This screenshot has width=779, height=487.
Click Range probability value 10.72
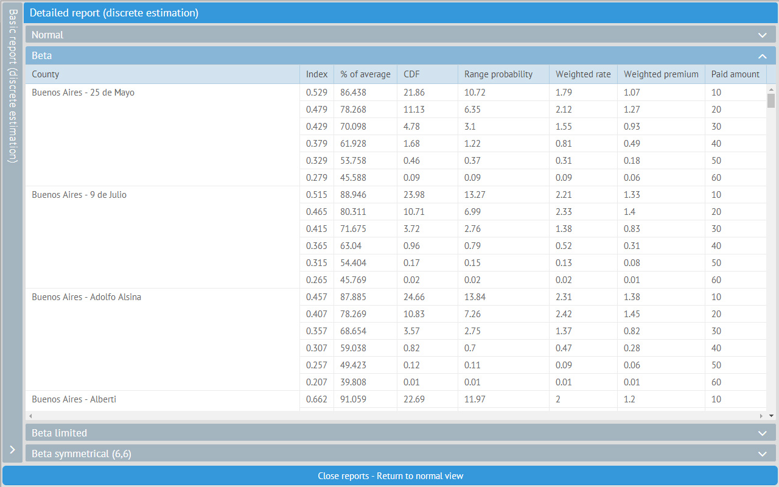click(x=475, y=93)
